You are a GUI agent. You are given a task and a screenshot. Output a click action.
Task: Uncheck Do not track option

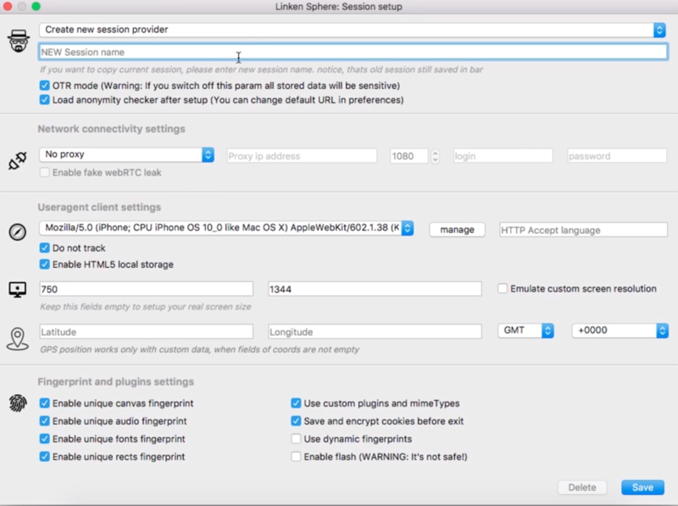pos(45,248)
